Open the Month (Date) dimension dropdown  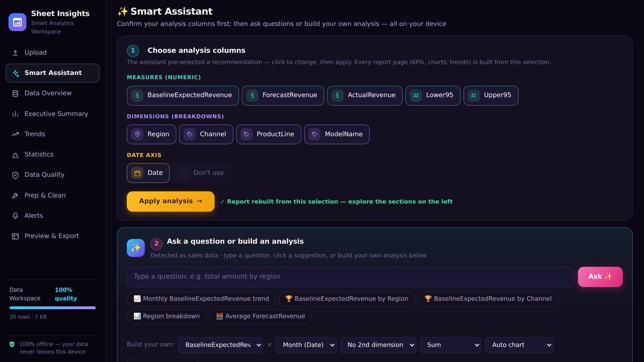[x=306, y=345]
